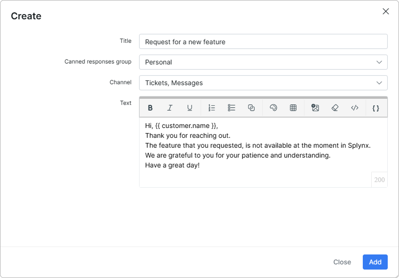Click the Close button
Image resolution: width=399 pixels, height=278 pixels.
coord(342,262)
